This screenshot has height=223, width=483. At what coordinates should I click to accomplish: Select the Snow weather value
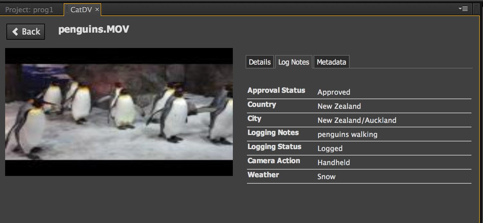pos(326,177)
